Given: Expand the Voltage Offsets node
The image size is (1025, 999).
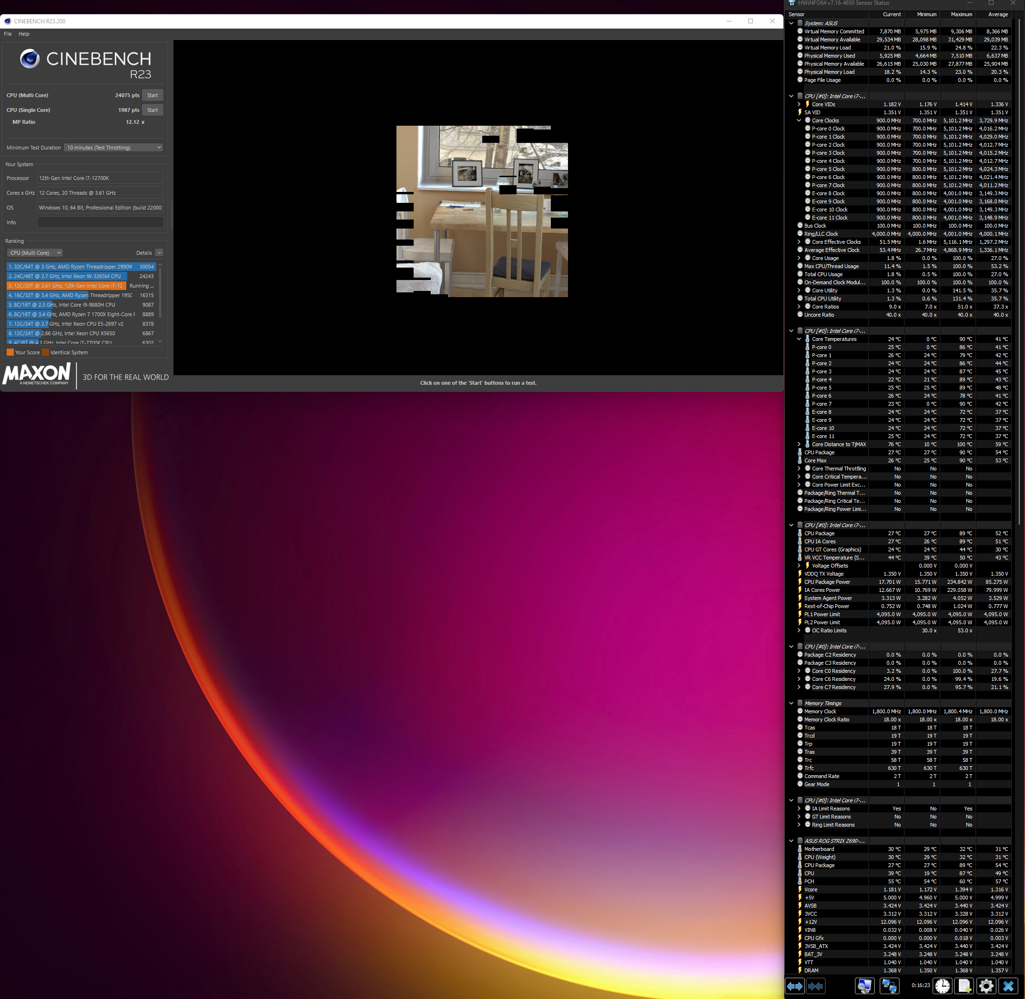Looking at the screenshot, I should click(799, 566).
